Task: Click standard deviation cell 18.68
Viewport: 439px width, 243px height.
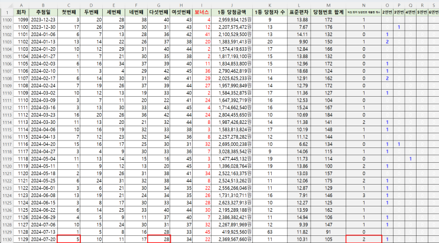Action: tap(299, 71)
